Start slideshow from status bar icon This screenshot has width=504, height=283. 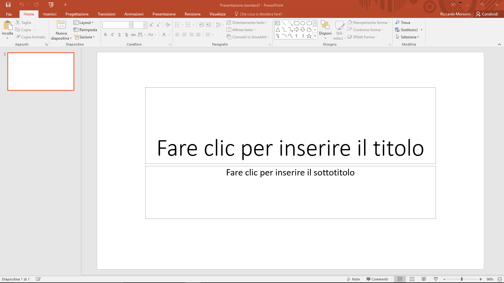tap(436, 279)
